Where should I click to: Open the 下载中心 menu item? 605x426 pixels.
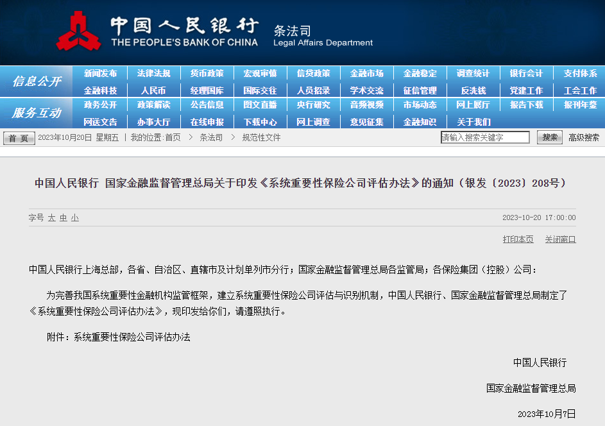260,122
